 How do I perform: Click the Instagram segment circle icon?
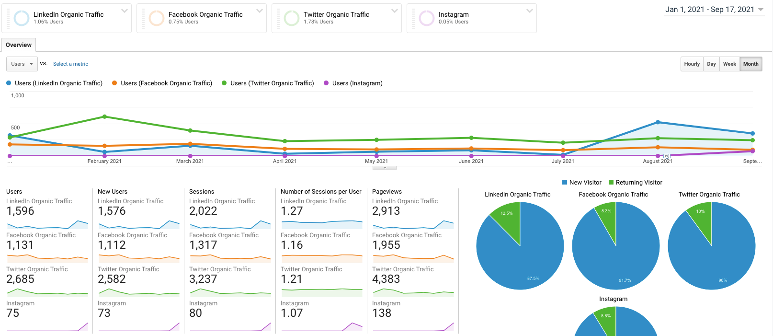(427, 18)
